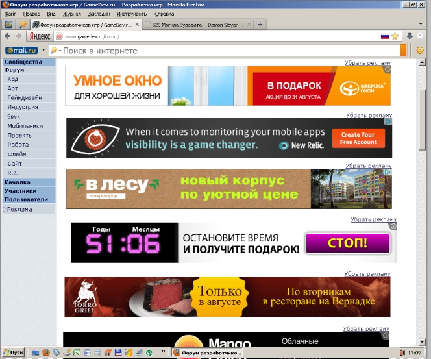Viewport: 431px width, 359px height.
Task: Click the address bar with gamedev.ru/forum
Action: click(x=220, y=36)
